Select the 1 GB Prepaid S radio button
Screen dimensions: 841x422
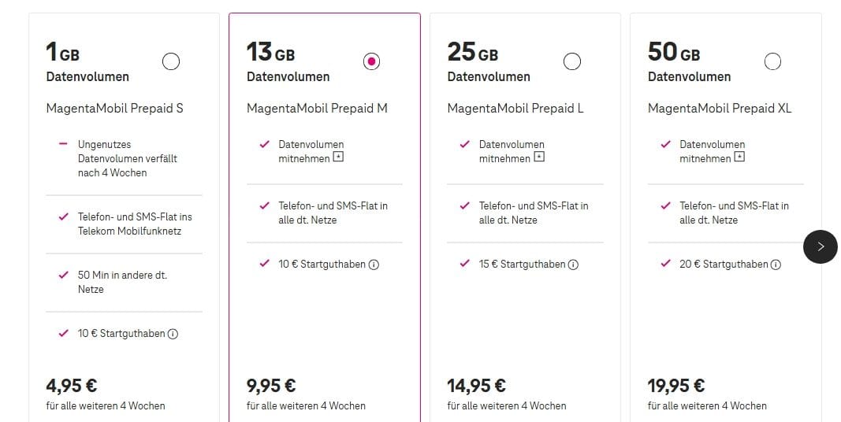point(170,61)
